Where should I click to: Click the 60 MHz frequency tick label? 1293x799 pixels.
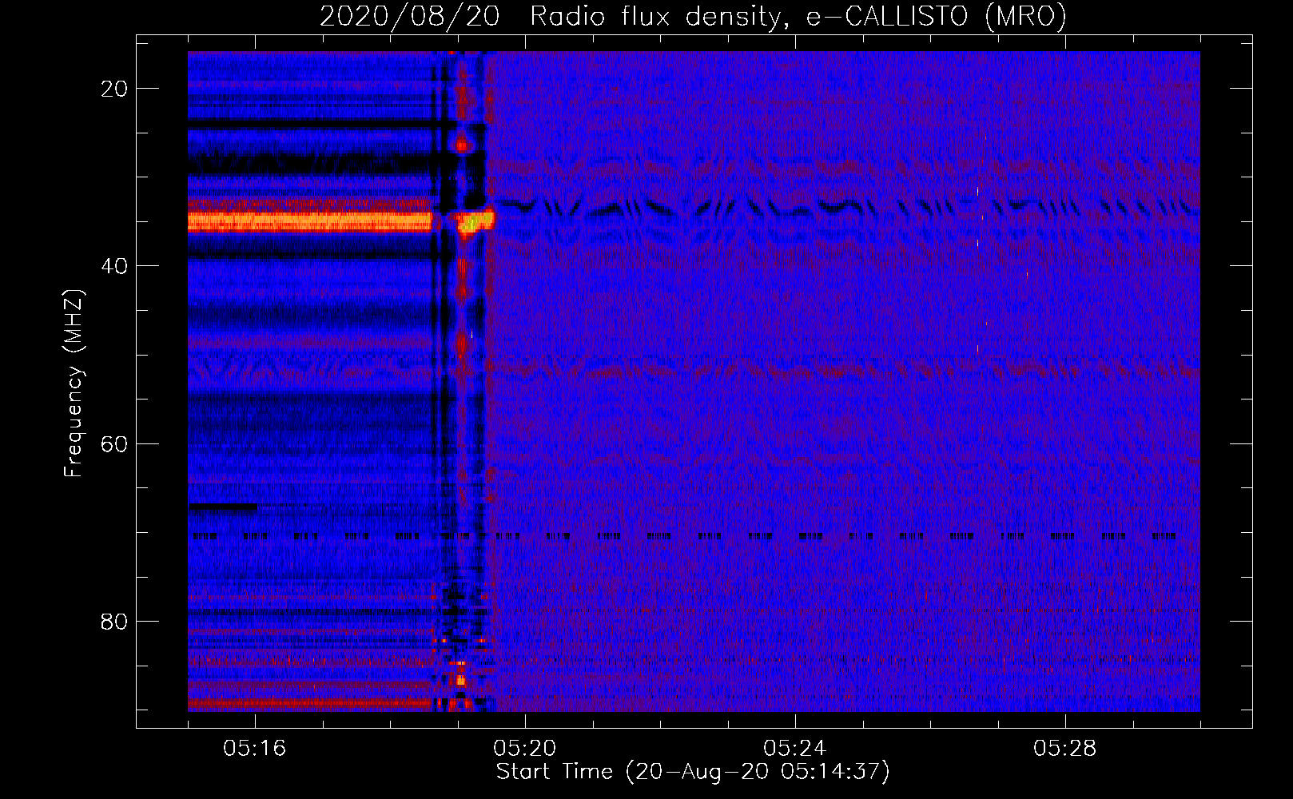[114, 443]
